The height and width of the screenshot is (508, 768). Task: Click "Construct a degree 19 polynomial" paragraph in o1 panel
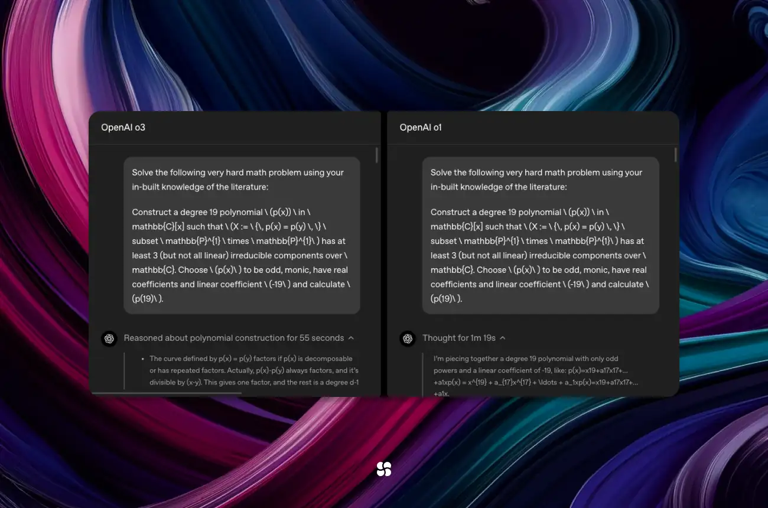click(x=540, y=255)
